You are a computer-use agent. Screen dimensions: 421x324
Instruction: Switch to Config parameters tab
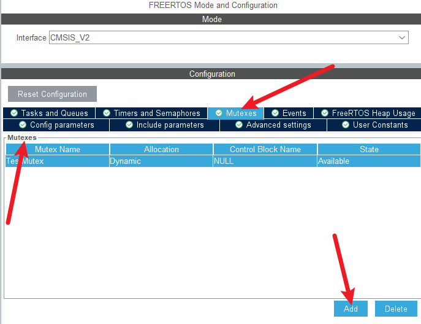click(x=56, y=125)
